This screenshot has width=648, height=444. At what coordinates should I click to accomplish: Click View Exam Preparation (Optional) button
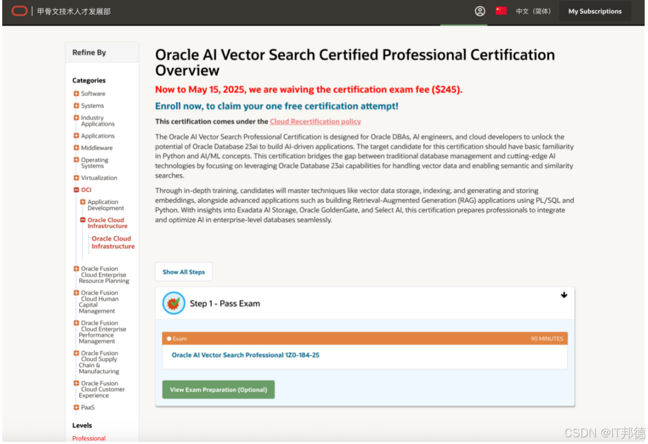pos(218,389)
